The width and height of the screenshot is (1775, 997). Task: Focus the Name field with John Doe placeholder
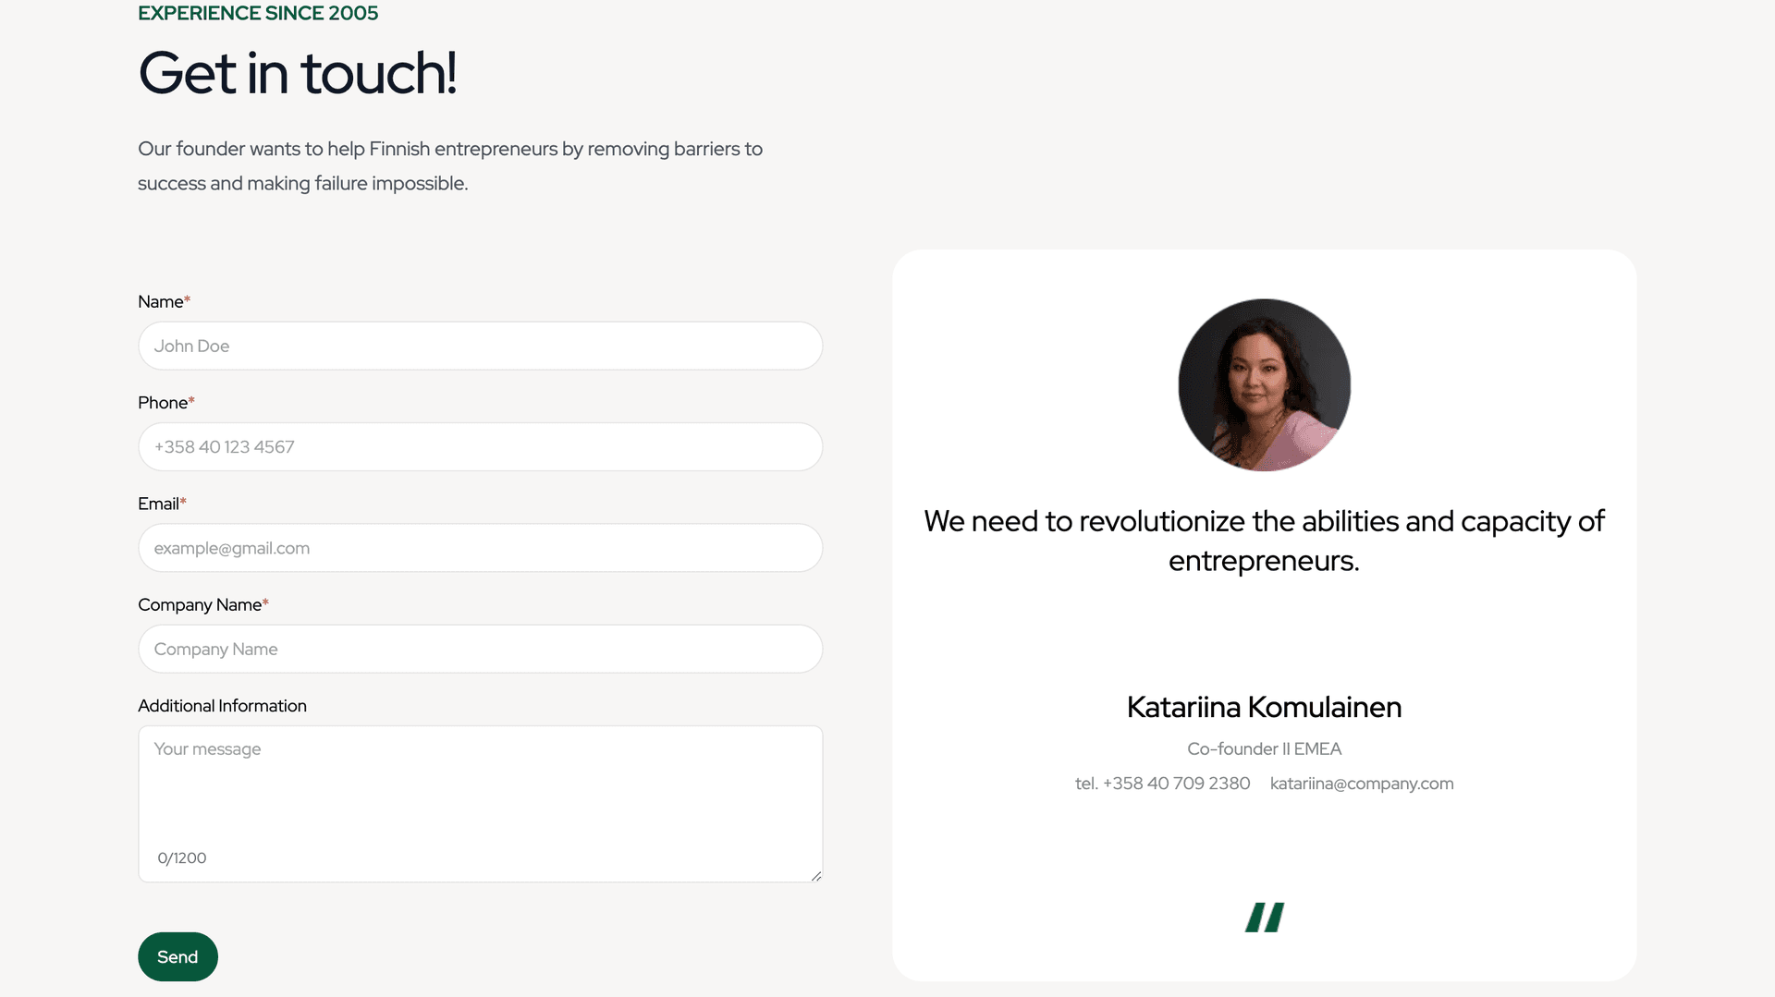click(480, 346)
